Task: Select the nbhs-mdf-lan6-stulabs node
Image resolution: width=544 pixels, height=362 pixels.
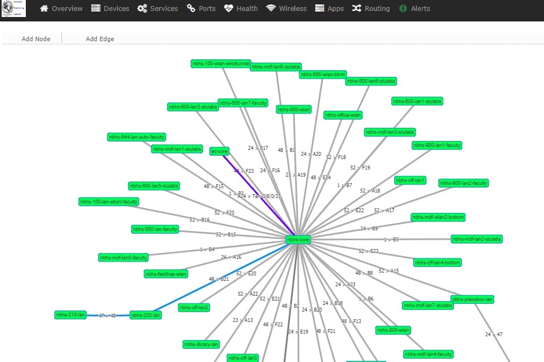Action: pyautogui.click(x=276, y=66)
